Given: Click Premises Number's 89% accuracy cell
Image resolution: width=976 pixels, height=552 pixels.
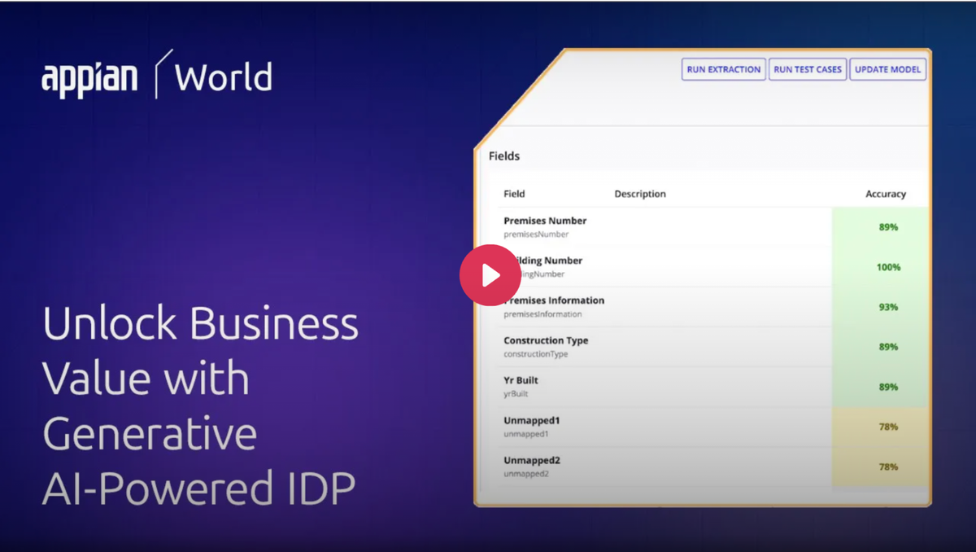Looking at the screenshot, I should (x=887, y=227).
